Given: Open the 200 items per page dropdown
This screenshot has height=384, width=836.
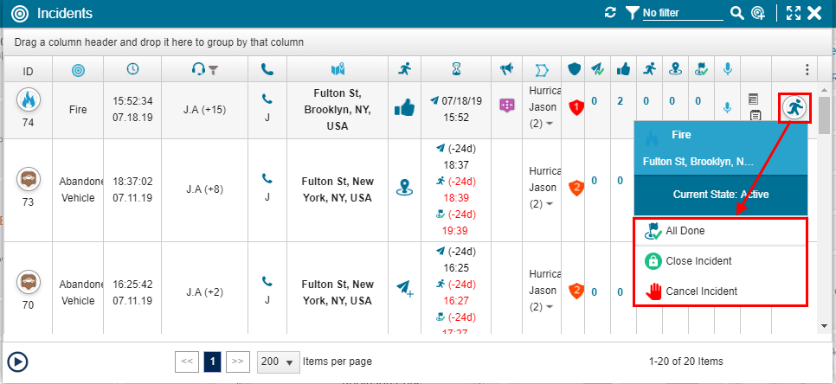Looking at the screenshot, I should (278, 362).
